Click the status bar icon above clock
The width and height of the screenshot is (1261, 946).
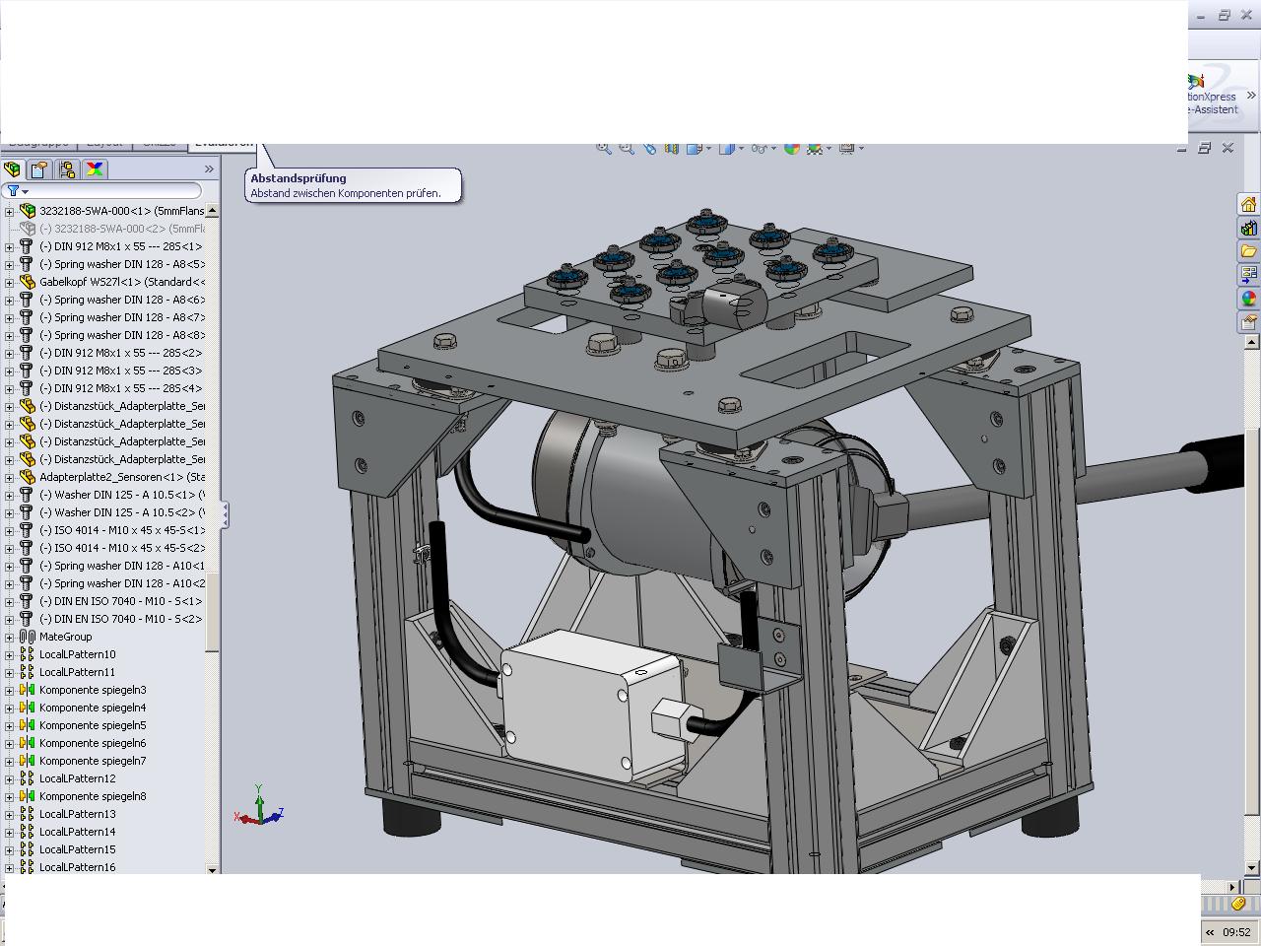(1238, 904)
